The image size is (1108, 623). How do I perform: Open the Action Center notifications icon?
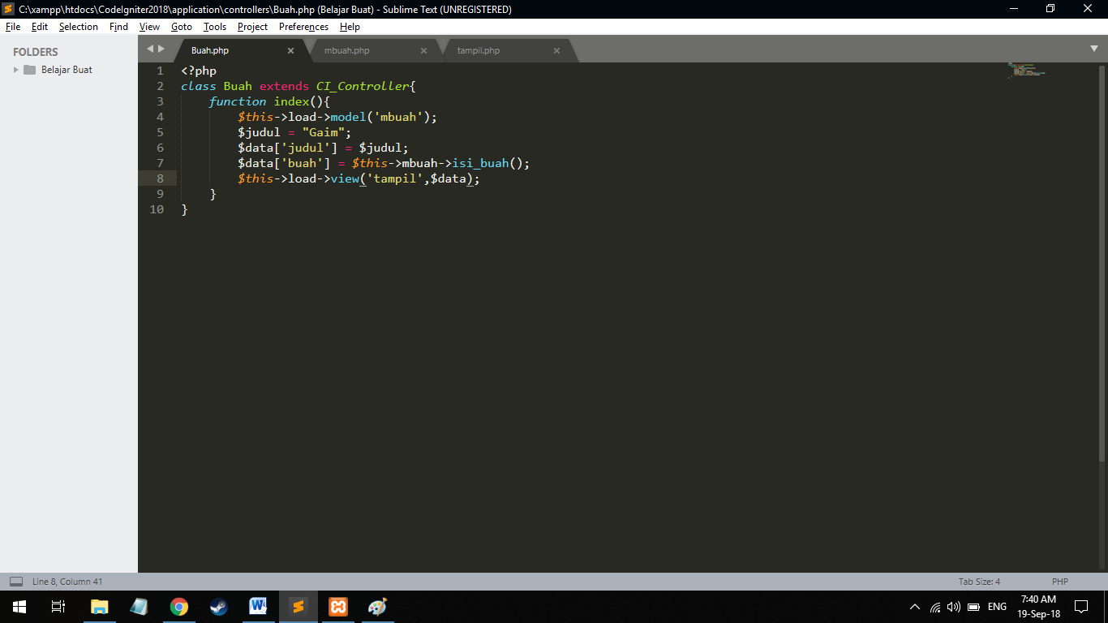click(x=1081, y=607)
